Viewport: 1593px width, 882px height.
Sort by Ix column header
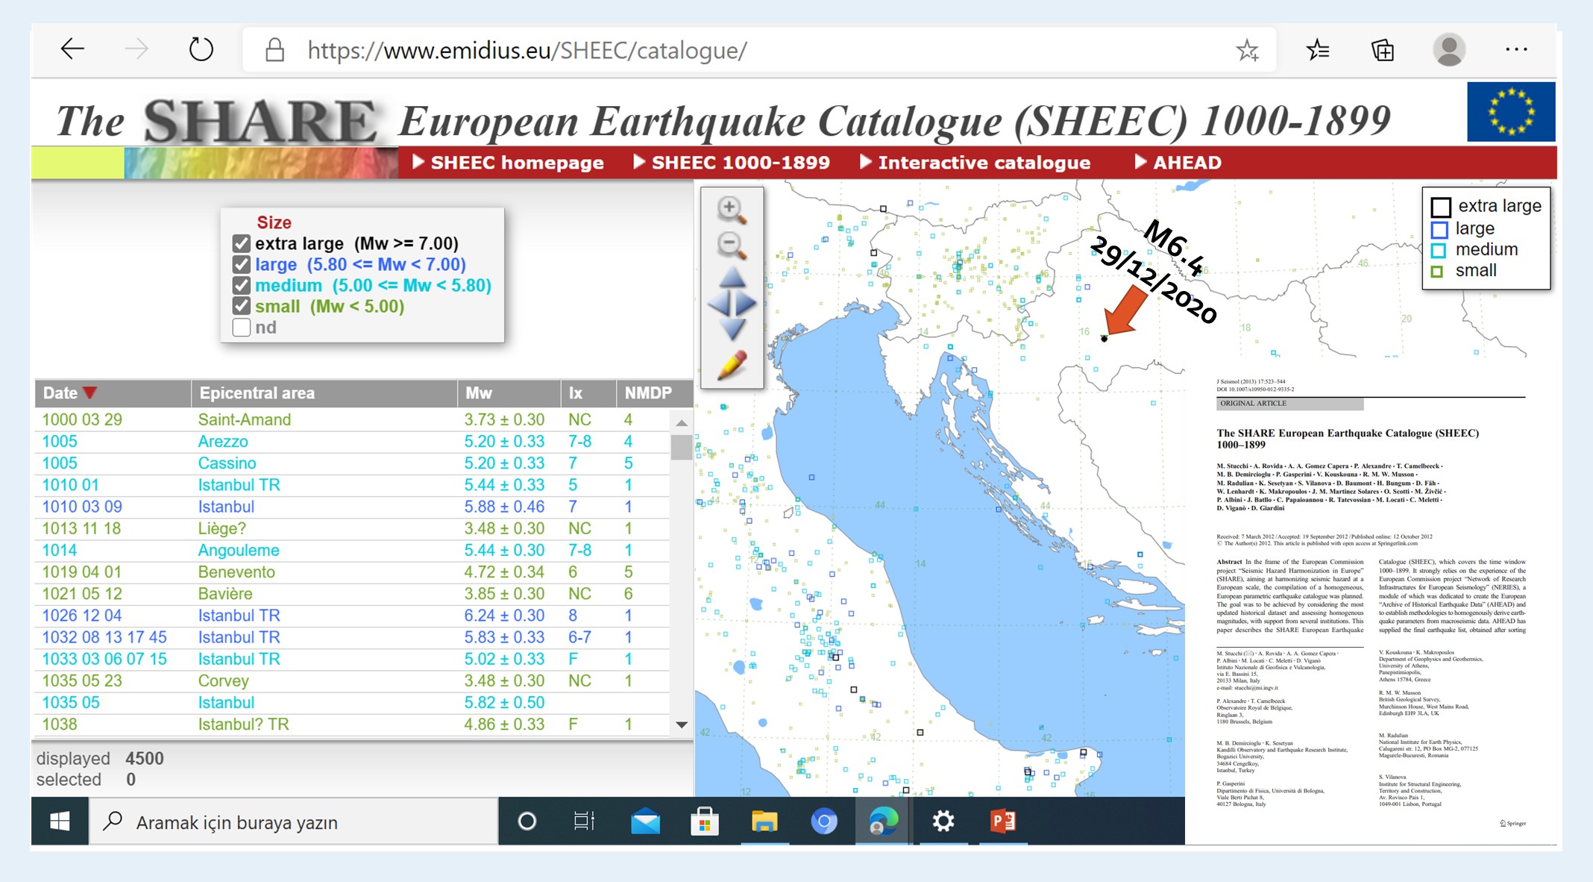(x=588, y=393)
